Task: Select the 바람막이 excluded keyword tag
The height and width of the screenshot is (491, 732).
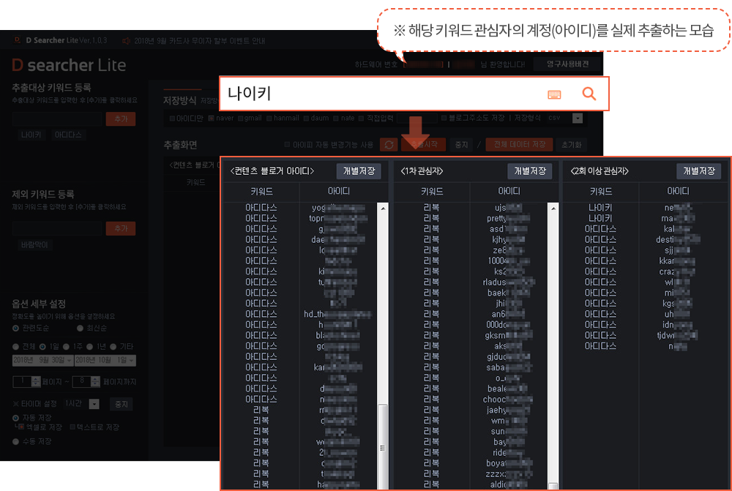Action: point(34,244)
